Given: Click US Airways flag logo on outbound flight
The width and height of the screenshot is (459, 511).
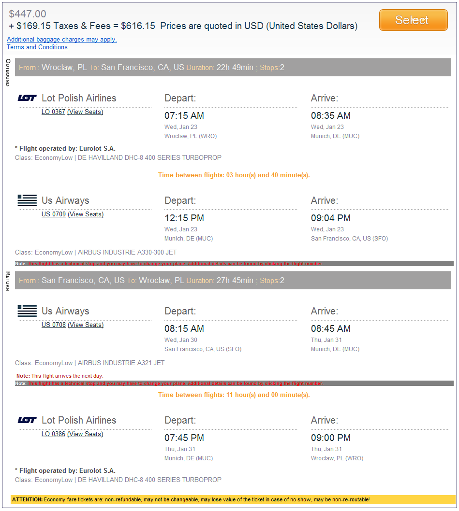Looking at the screenshot, I should coord(27,200).
